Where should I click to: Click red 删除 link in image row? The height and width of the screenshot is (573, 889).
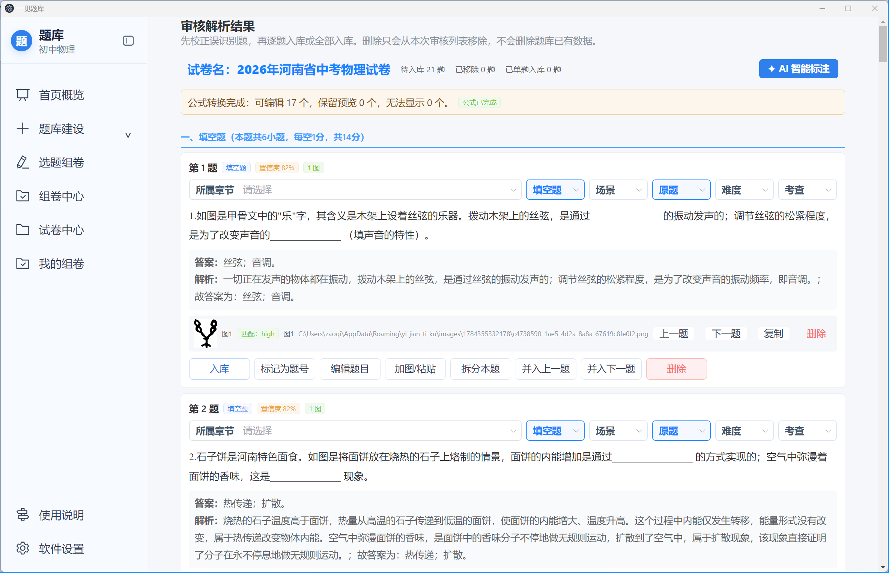tap(817, 334)
